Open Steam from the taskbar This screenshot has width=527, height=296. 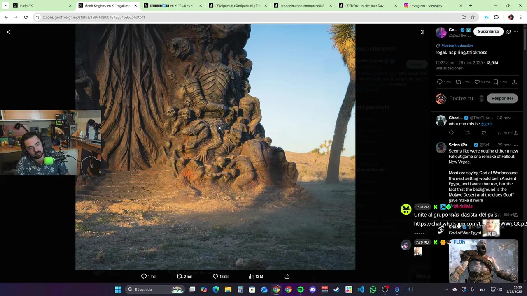337,289
